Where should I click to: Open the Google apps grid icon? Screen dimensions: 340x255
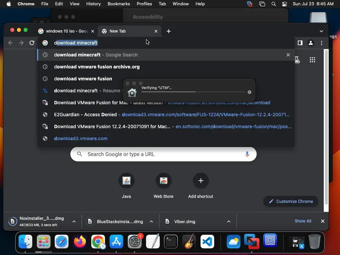click(312, 60)
